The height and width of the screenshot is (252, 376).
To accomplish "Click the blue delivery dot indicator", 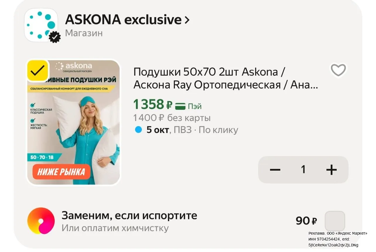I will [x=138, y=130].
